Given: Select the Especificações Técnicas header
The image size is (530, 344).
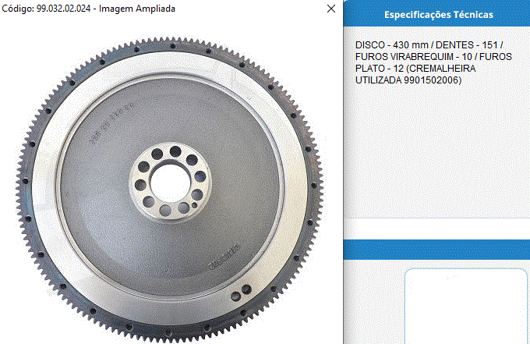Looking at the screenshot, I should 436,15.
